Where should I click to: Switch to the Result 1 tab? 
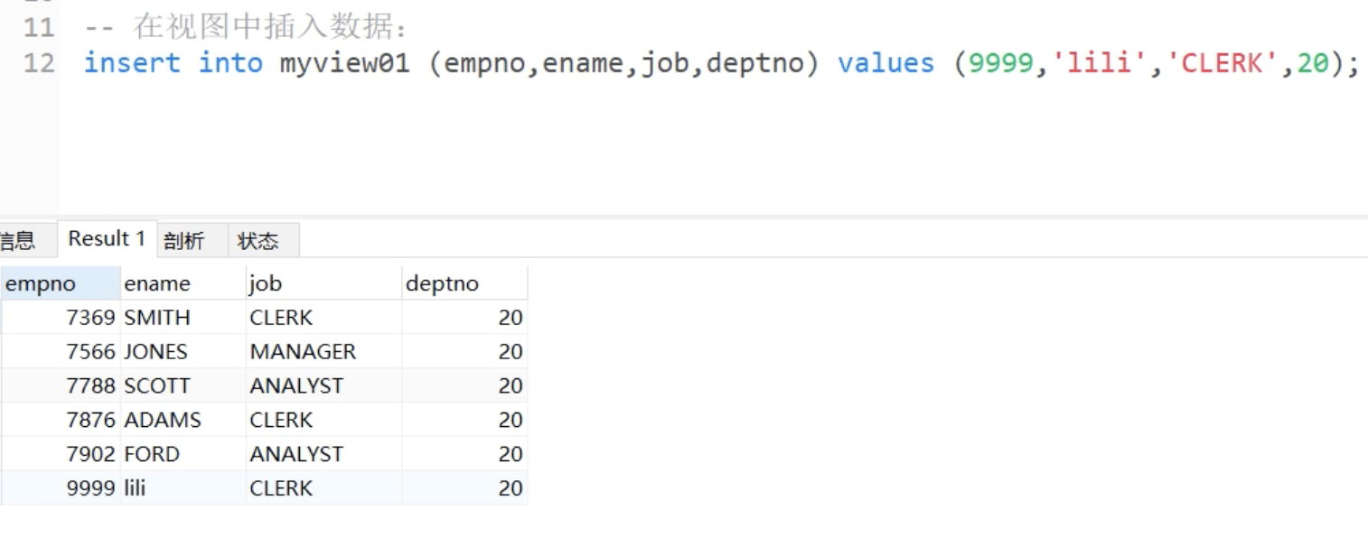point(107,239)
